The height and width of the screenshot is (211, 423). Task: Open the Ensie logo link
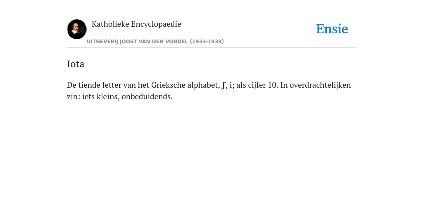pyautogui.click(x=332, y=29)
